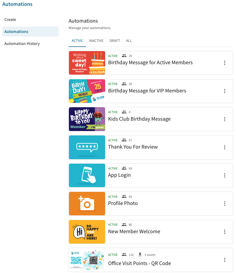Switch to the Inactive tab
Image resolution: width=236 pixels, height=274 pixels.
[x=96, y=41]
